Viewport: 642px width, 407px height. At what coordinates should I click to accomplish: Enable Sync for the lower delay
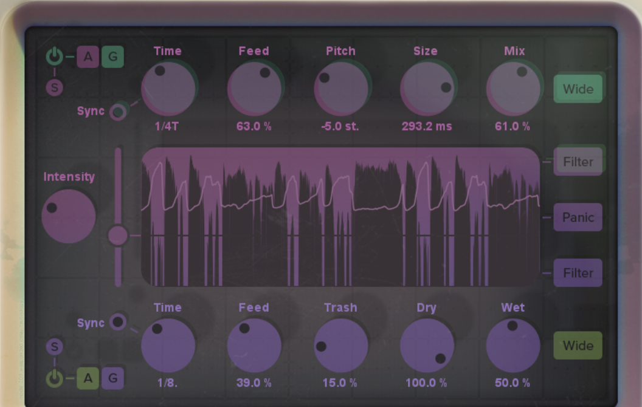click(119, 323)
